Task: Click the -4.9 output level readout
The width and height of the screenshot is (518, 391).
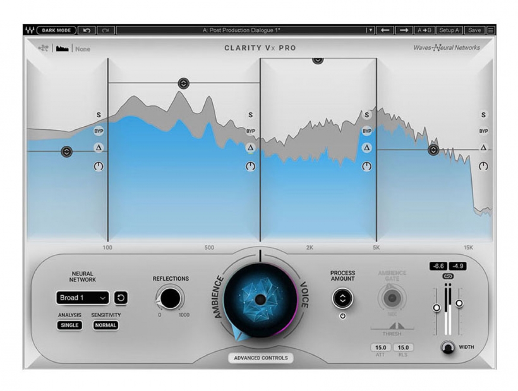Action: pyautogui.click(x=458, y=266)
